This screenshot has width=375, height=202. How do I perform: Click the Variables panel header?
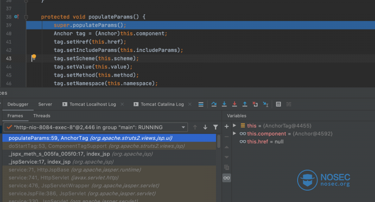tap(236, 116)
